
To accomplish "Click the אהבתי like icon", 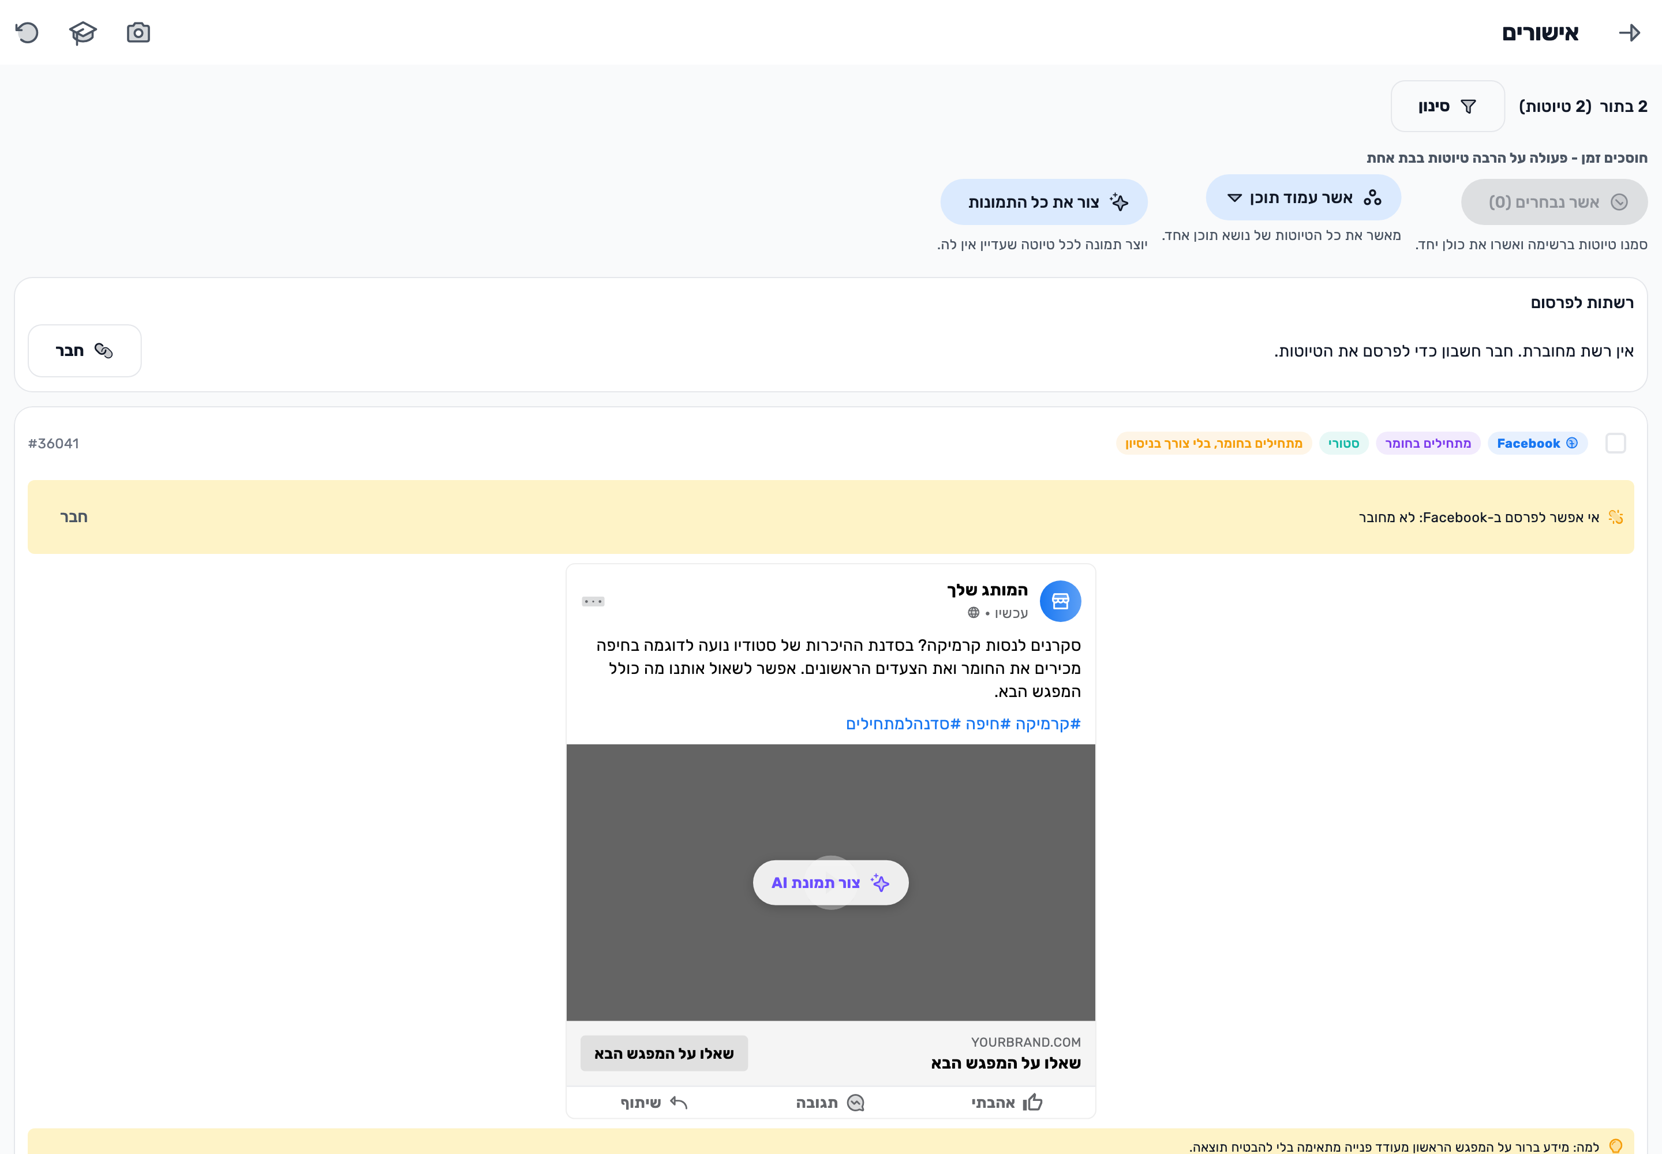I will 1032,1102.
